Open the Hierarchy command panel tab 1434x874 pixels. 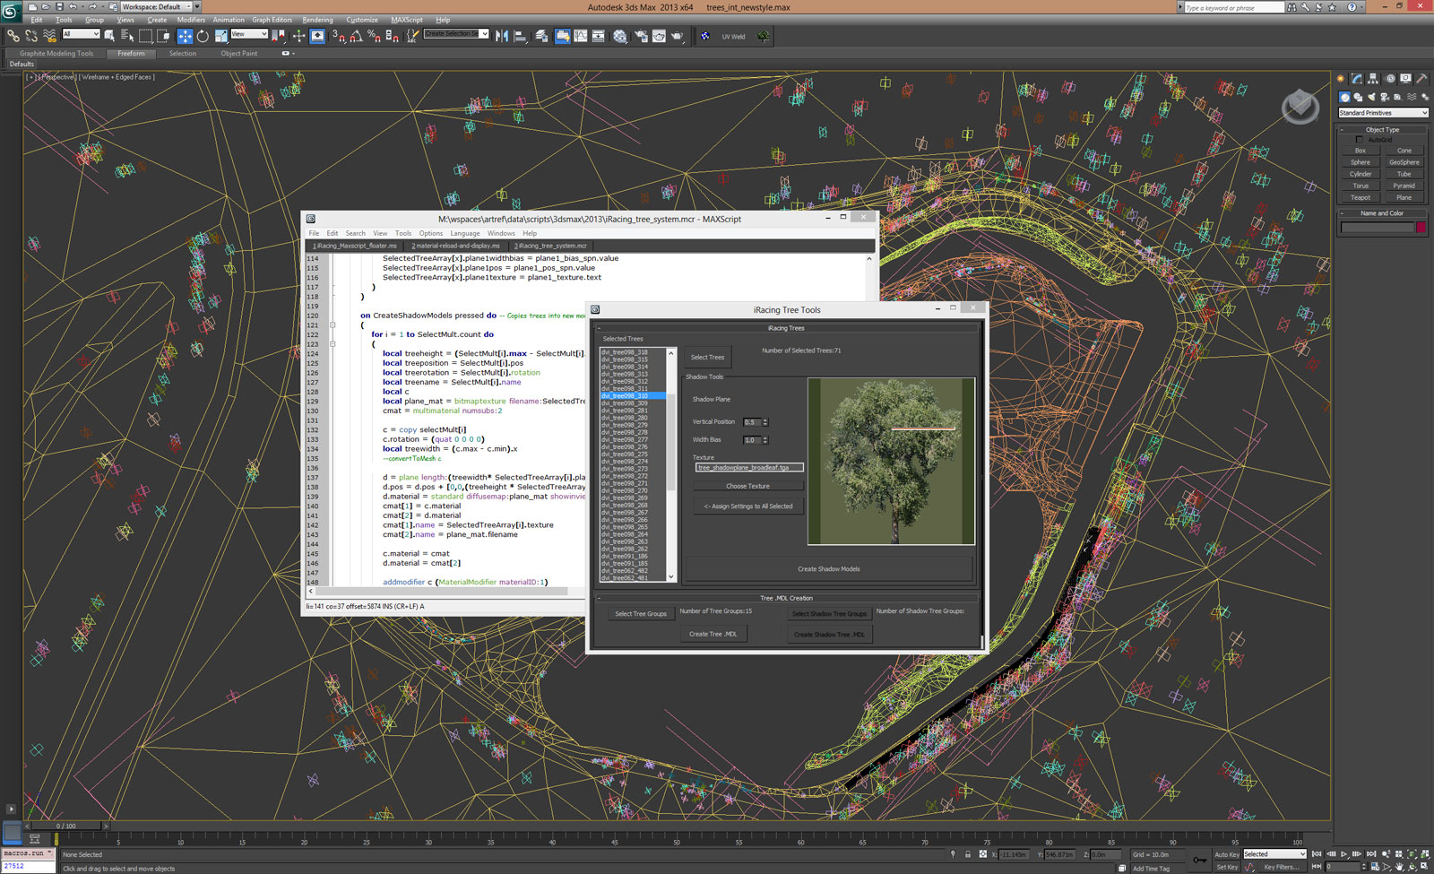tap(1373, 79)
